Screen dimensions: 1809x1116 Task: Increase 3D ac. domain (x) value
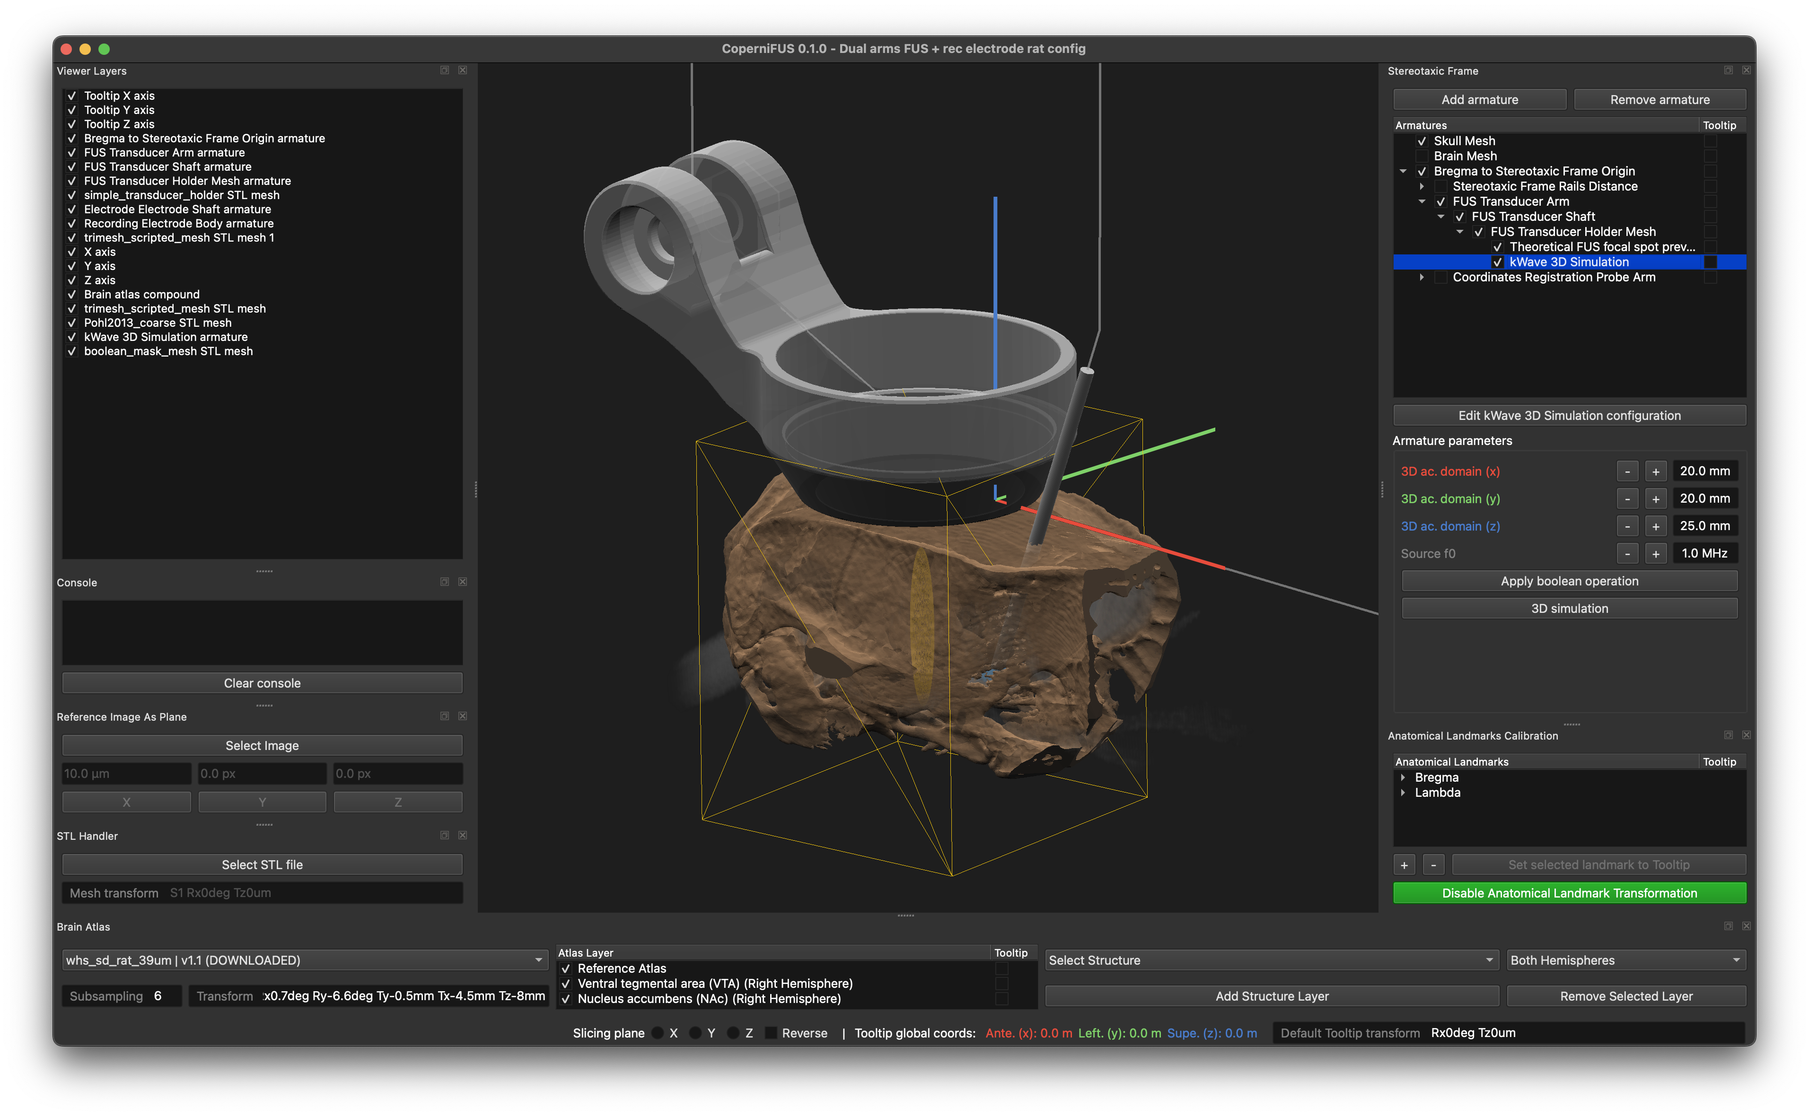click(x=1655, y=471)
